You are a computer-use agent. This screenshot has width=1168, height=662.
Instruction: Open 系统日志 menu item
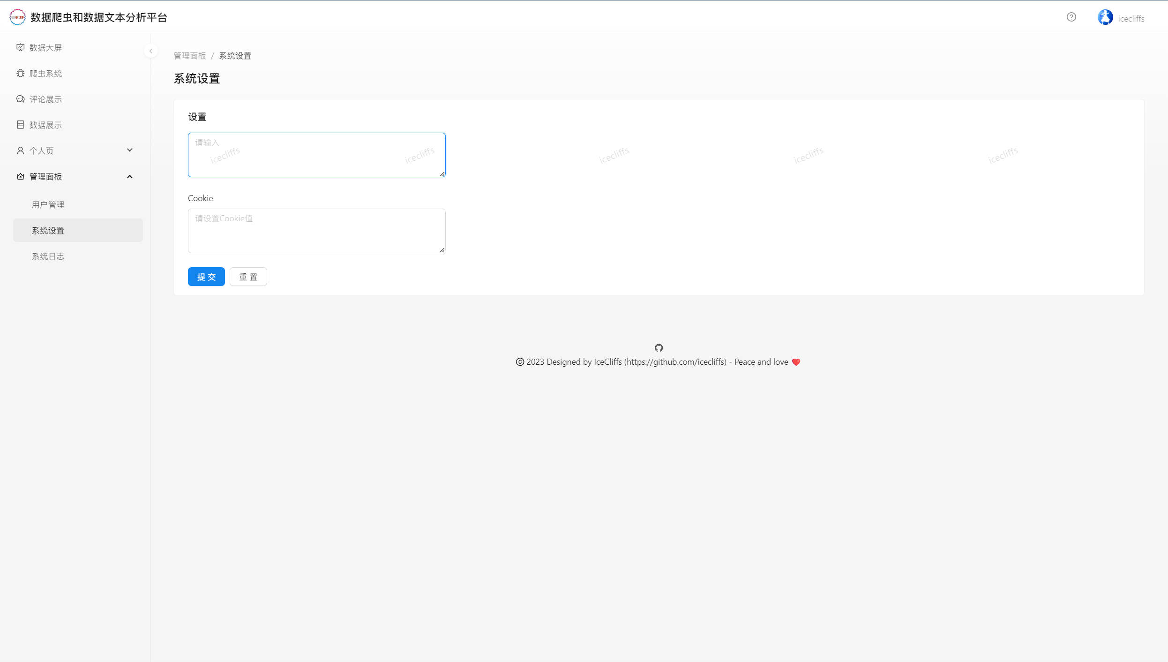pyautogui.click(x=48, y=256)
